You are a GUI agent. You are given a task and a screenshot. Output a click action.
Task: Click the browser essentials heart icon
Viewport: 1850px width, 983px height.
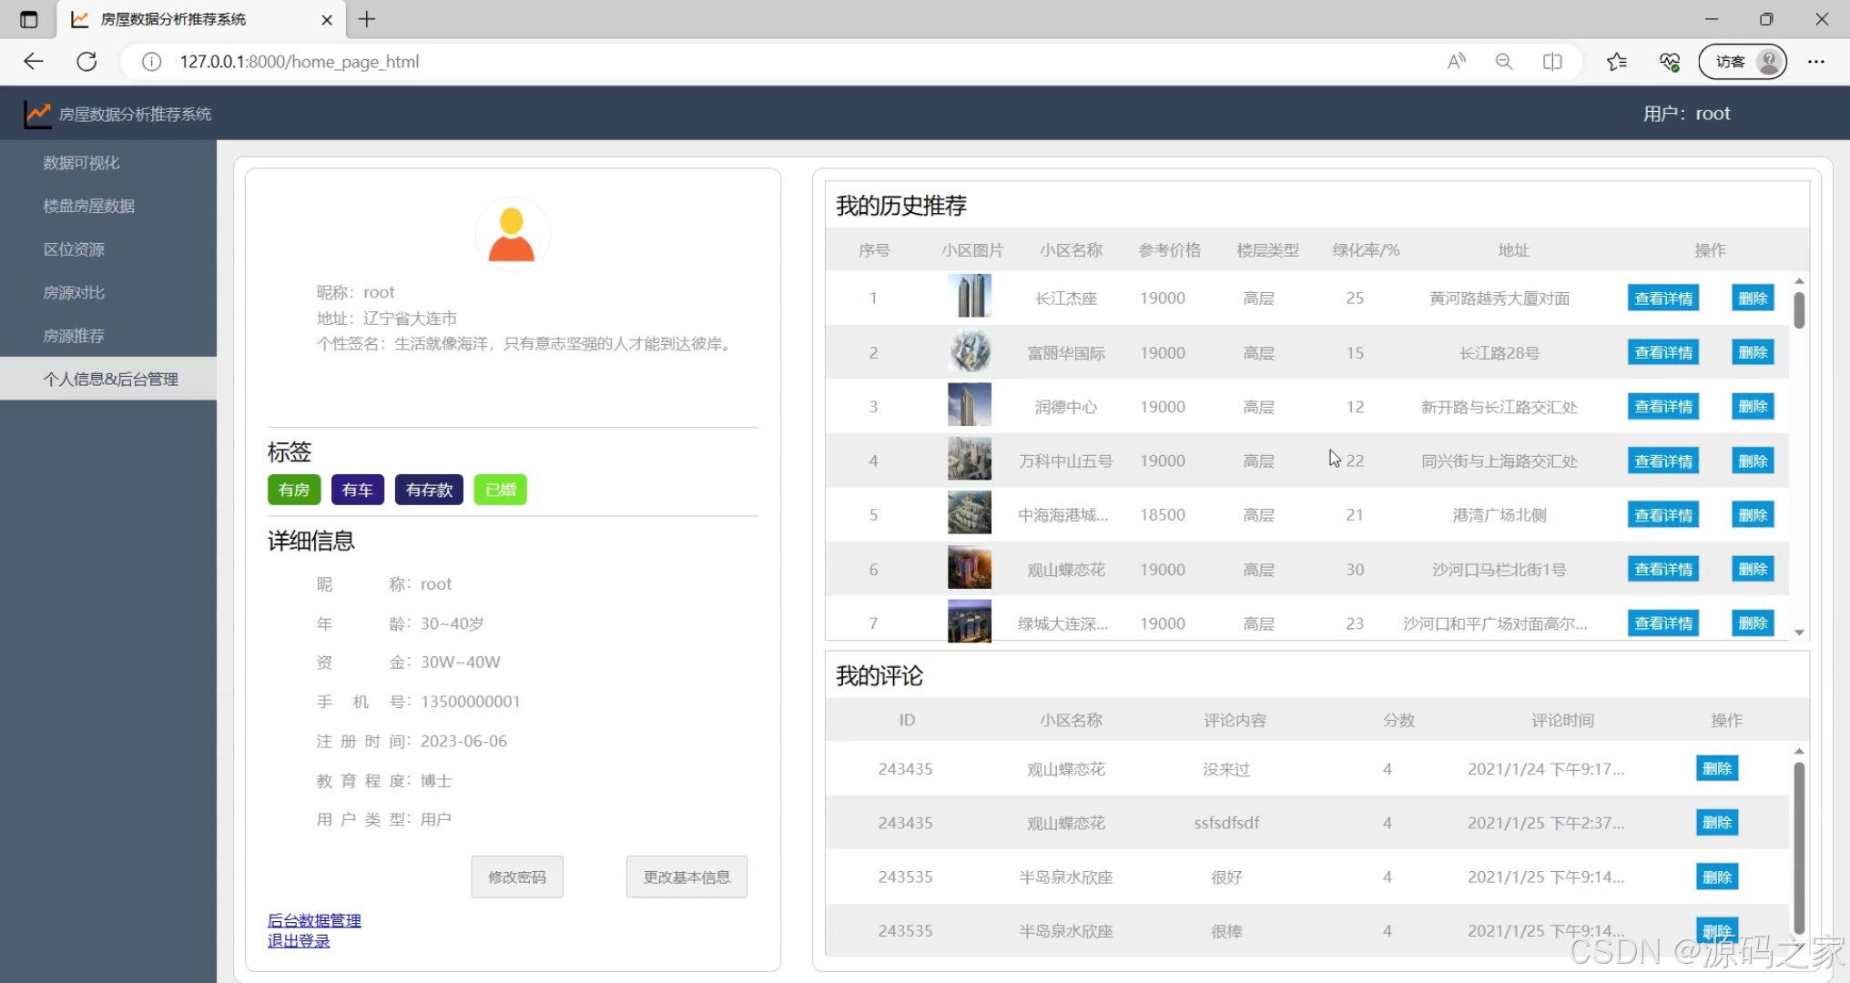click(1669, 61)
